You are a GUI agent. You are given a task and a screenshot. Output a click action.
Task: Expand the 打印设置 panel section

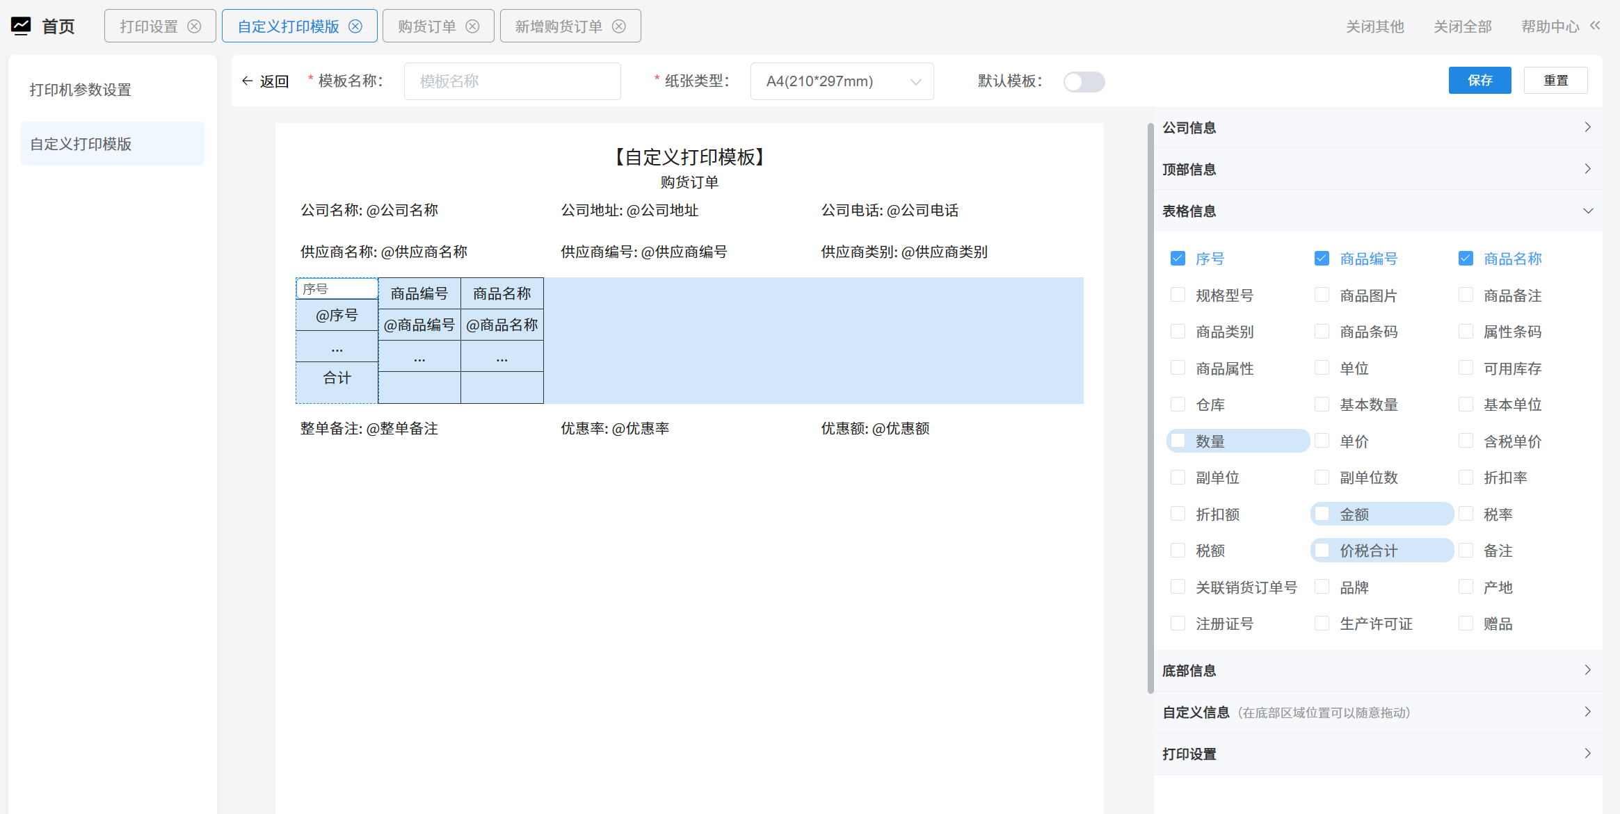(1377, 754)
